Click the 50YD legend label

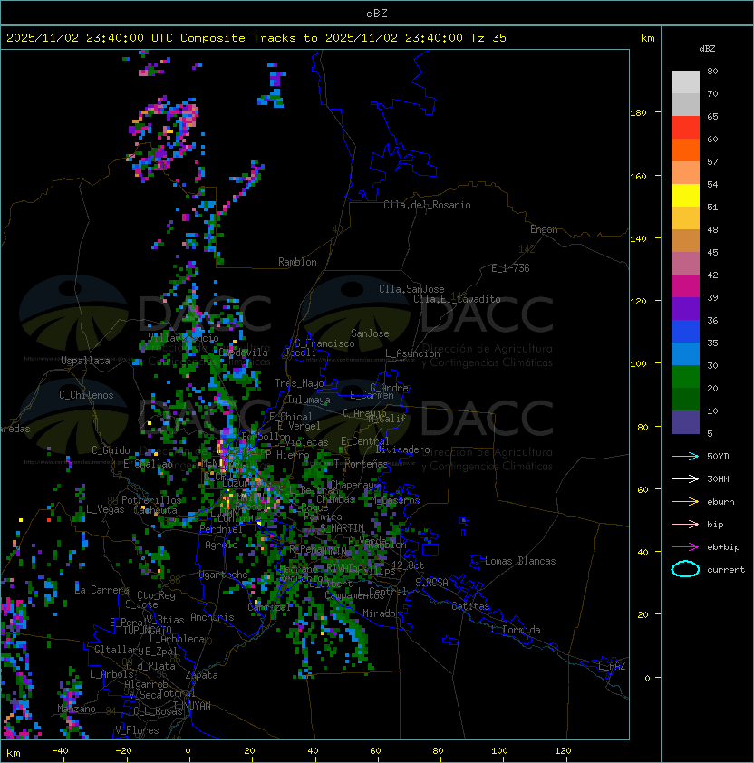point(718,457)
